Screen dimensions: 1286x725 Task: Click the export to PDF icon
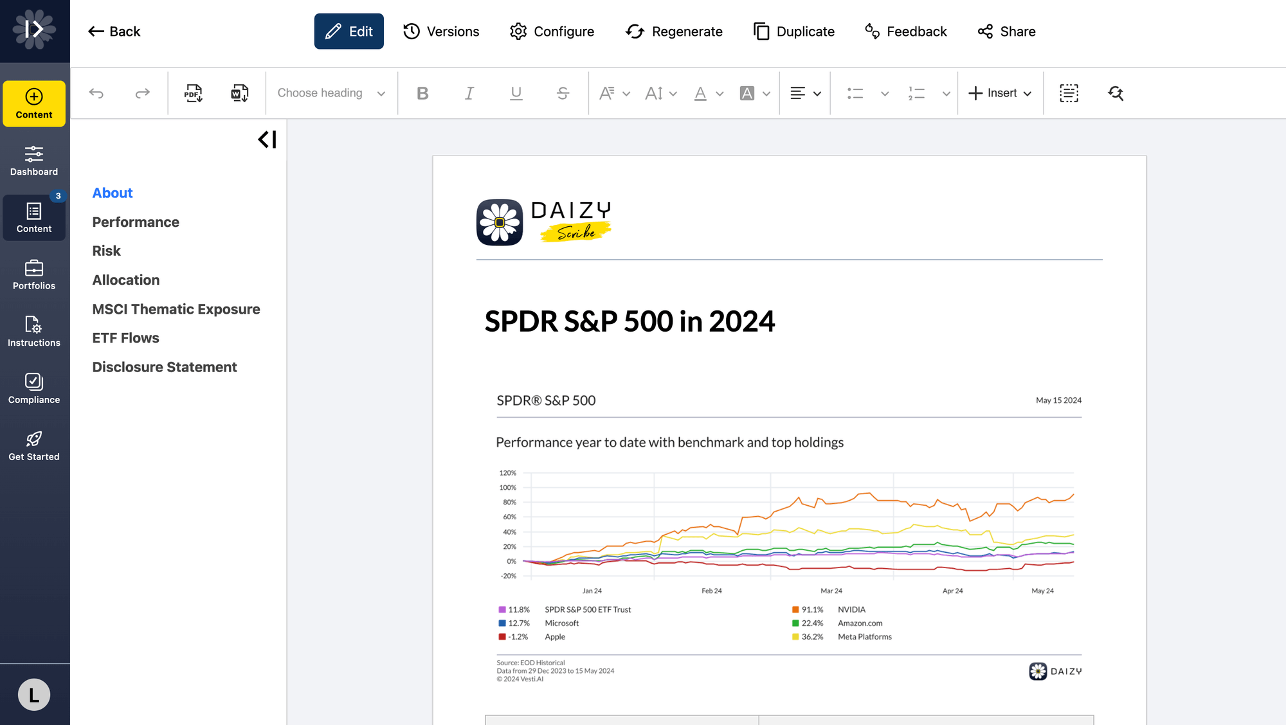tap(193, 93)
